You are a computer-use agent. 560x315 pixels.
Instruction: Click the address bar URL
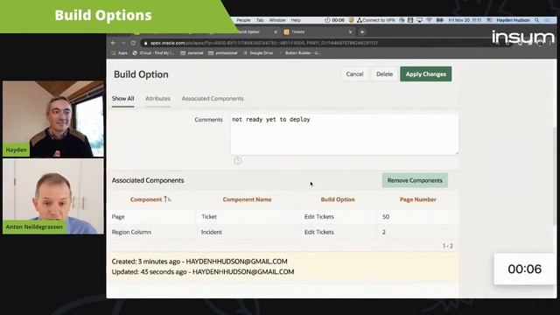pos(264,43)
